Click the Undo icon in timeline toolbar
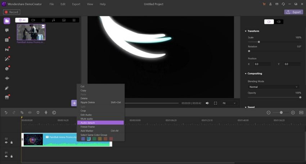The height and width of the screenshot is (164, 306). tap(6, 113)
